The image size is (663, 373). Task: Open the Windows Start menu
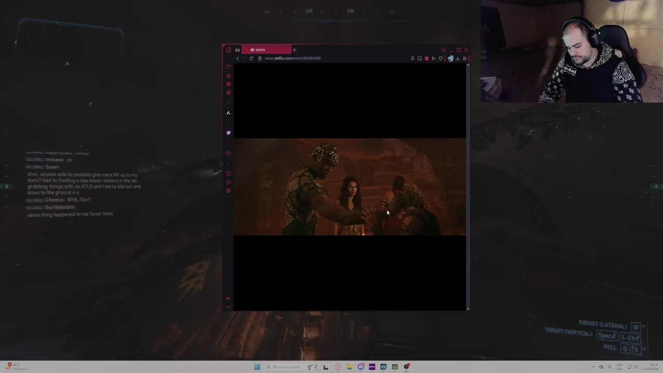257,367
